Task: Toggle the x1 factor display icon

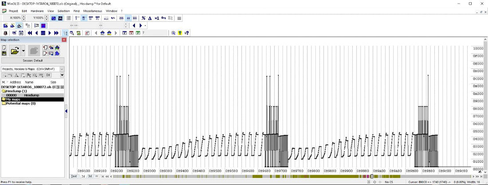Action: pos(157,18)
